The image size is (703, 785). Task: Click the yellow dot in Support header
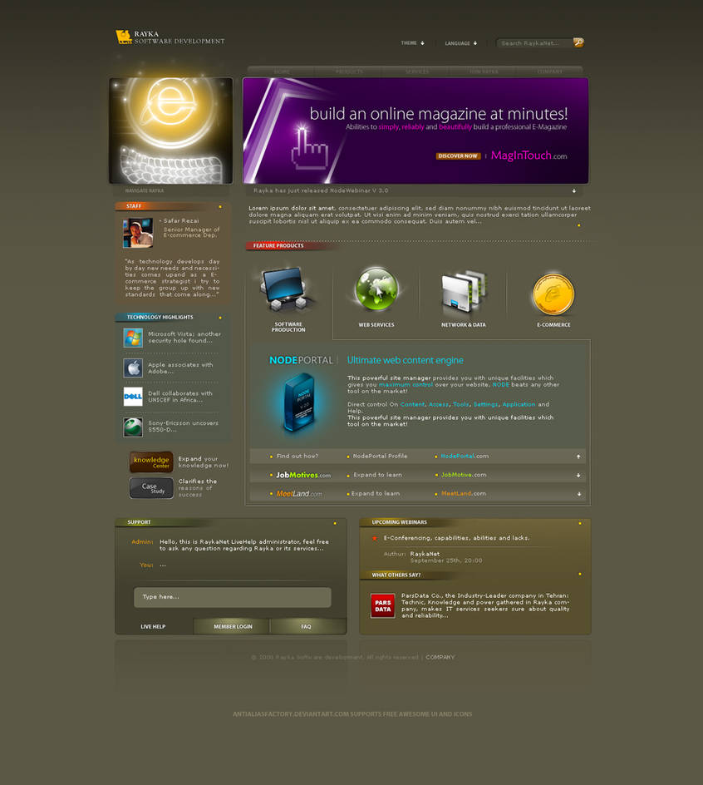[x=335, y=523]
